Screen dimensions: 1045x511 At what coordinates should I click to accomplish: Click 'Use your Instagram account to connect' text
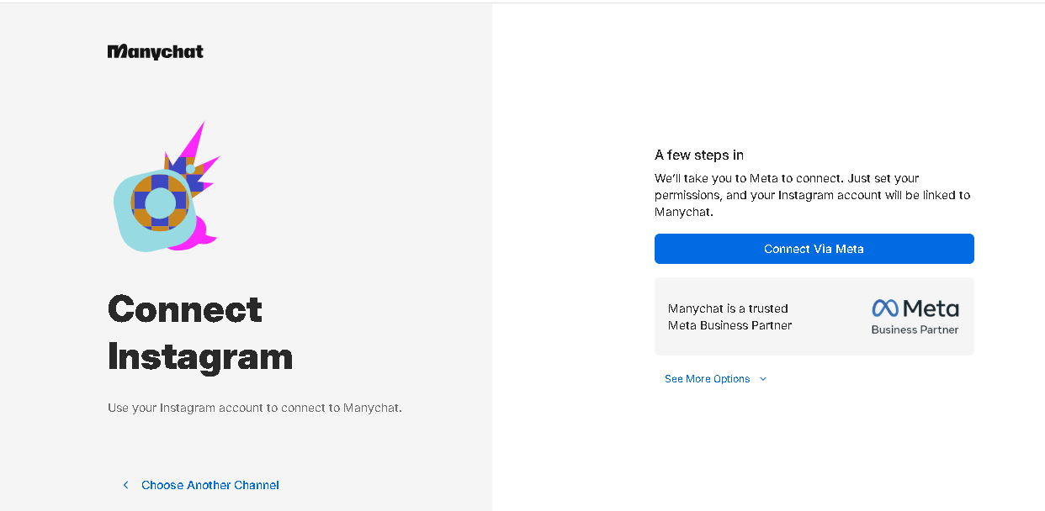coord(255,408)
